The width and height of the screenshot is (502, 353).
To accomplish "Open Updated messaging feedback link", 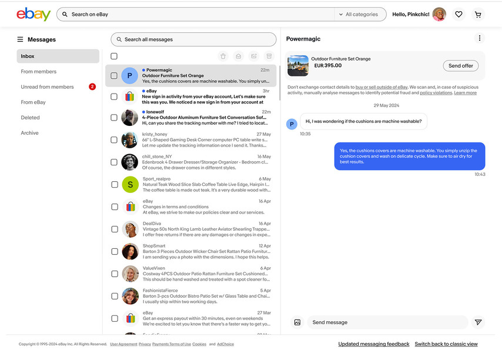I will pyautogui.click(x=374, y=344).
